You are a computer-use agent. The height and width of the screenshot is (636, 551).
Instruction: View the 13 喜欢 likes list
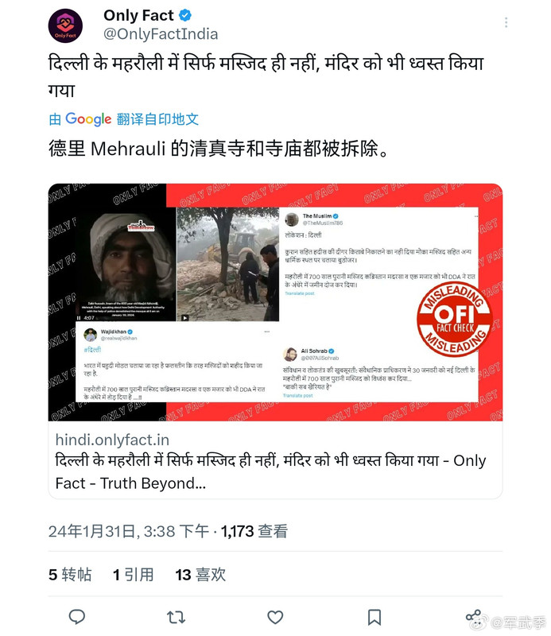coord(200,575)
